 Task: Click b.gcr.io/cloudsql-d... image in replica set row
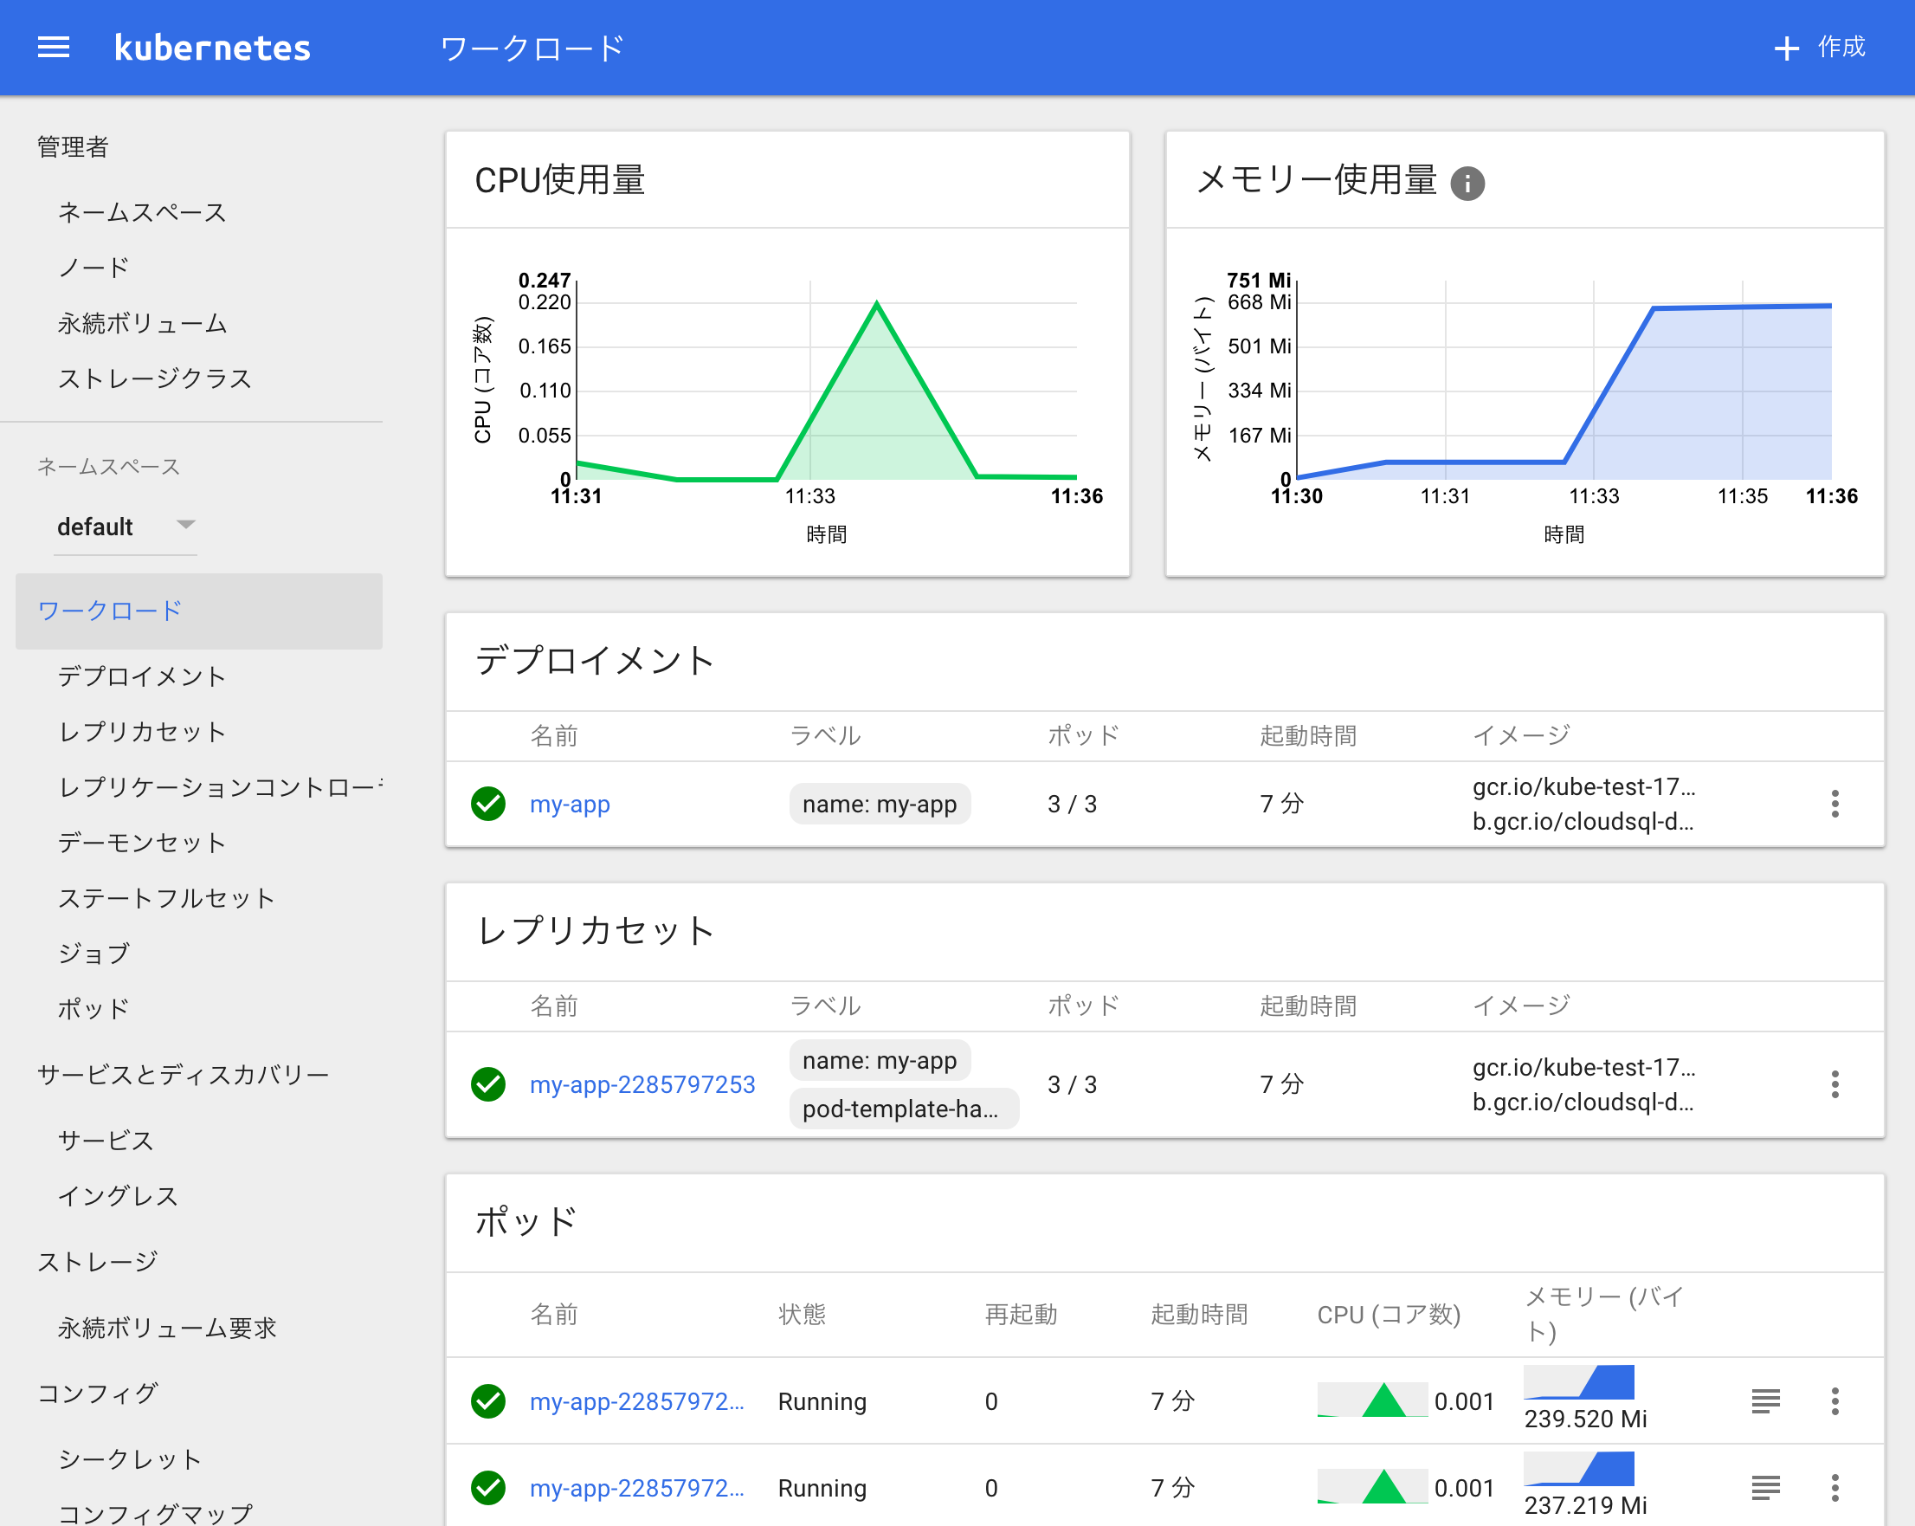pos(1583,1102)
